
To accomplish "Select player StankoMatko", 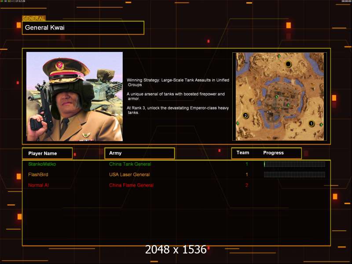I will pyautogui.click(x=42, y=164).
